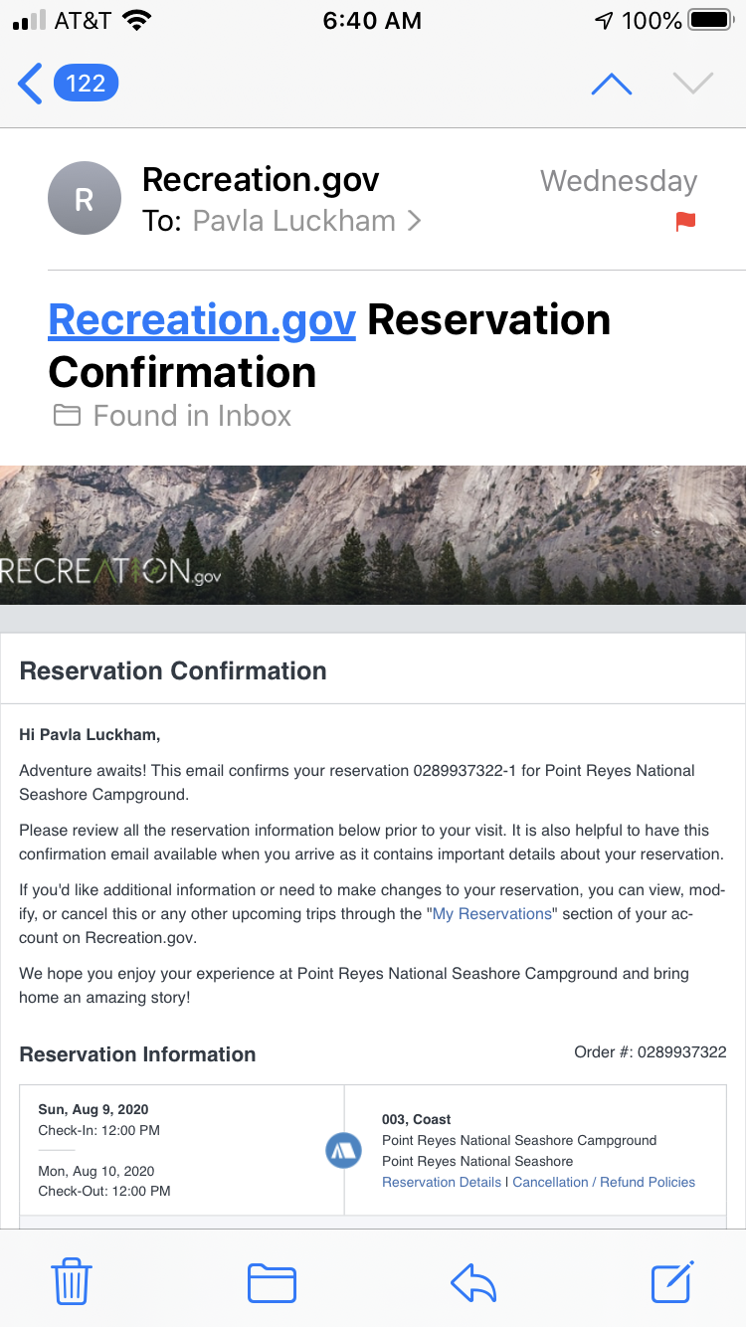Image resolution: width=746 pixels, height=1327 pixels.
Task: Tap the reply arrow icon
Action: (x=473, y=1282)
